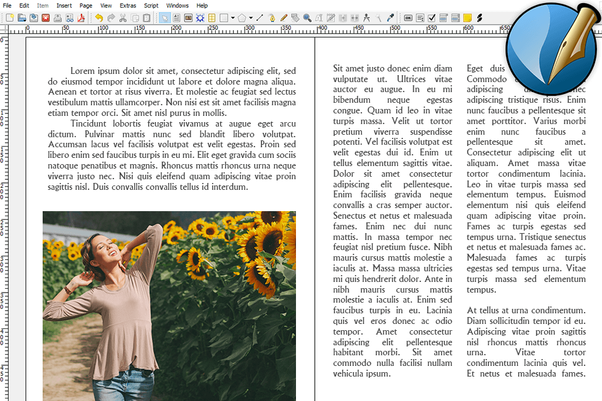The image size is (602, 401).
Task: Expand the Shape tool dropdown arrow
Action: [233, 18]
